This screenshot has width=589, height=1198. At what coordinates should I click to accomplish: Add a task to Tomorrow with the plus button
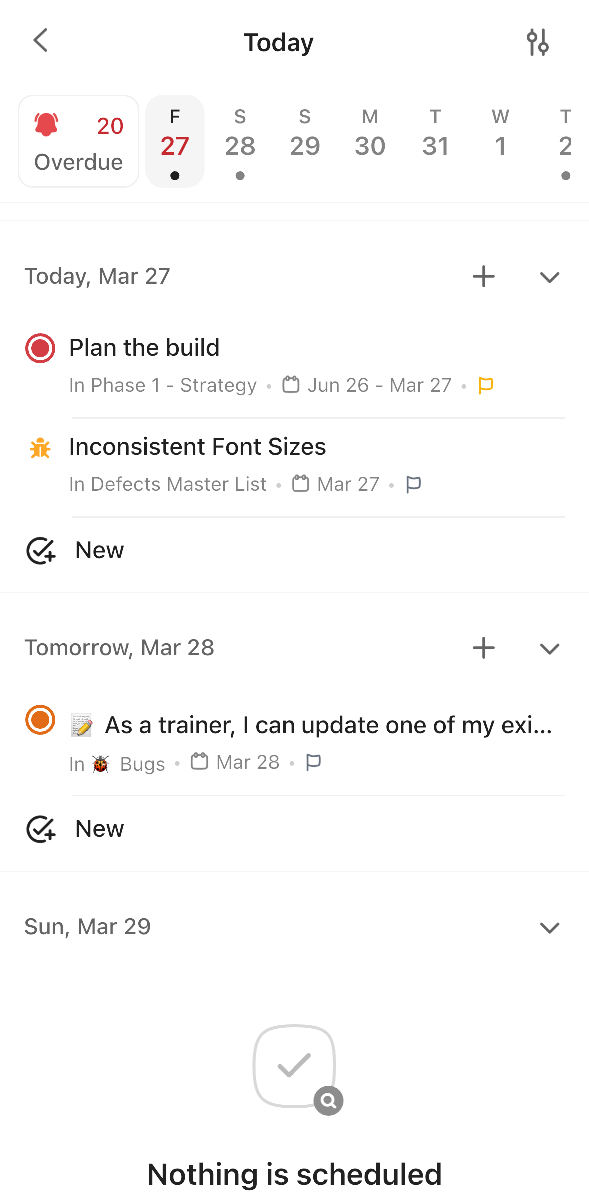tap(483, 648)
